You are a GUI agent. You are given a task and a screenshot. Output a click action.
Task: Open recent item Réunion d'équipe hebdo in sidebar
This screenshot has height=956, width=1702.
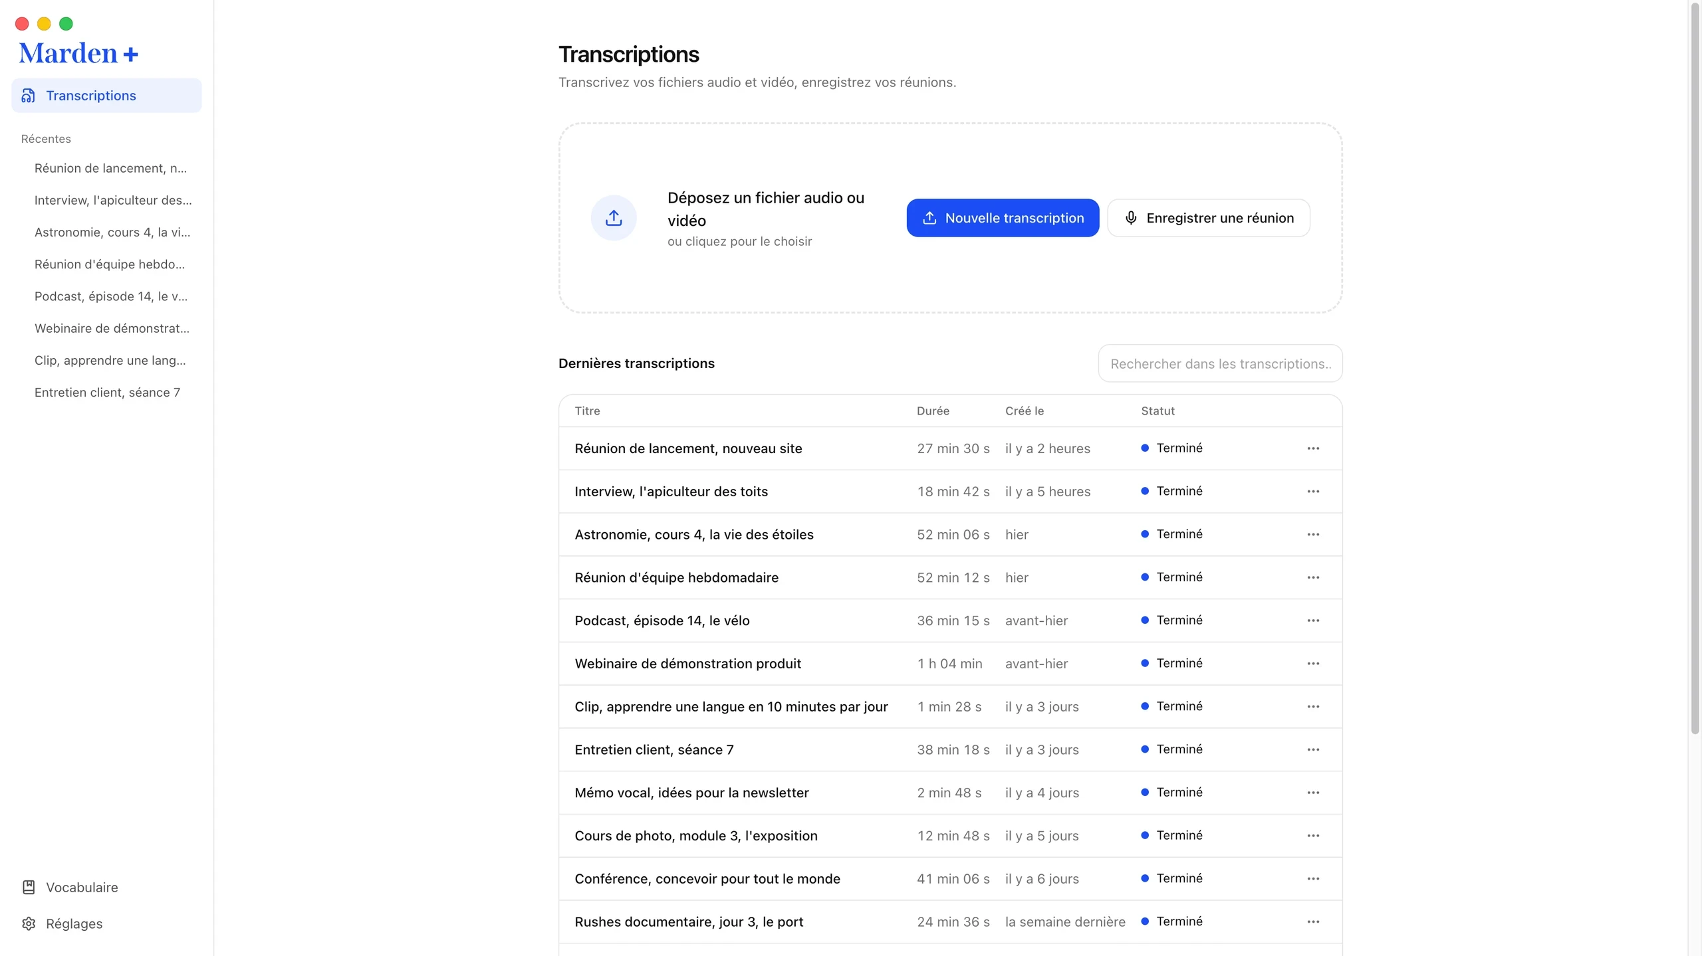coord(110,264)
